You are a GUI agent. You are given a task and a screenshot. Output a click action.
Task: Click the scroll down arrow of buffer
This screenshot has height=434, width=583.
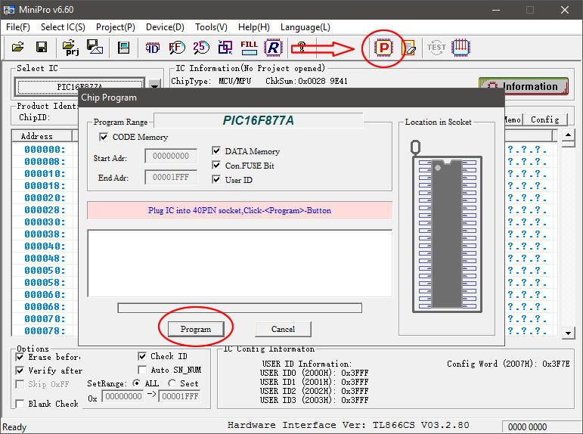(568, 333)
